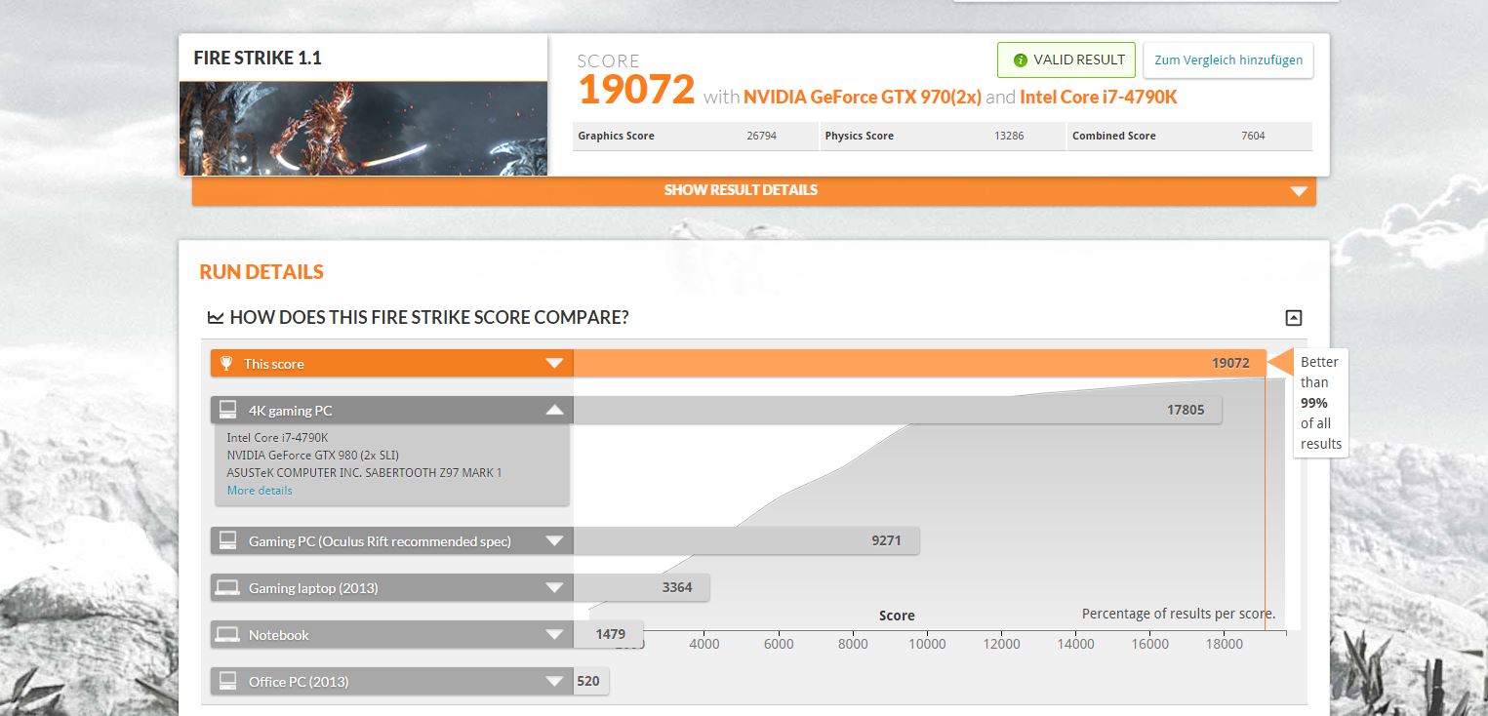Click the gray 17805 score bar
Image resolution: width=1488 pixels, height=716 pixels.
coord(898,410)
